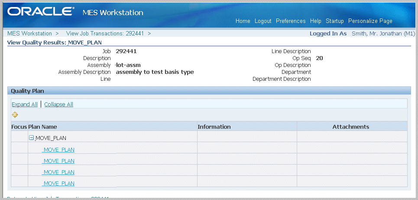Click Logout in the header
418x200 pixels.
[263, 21]
